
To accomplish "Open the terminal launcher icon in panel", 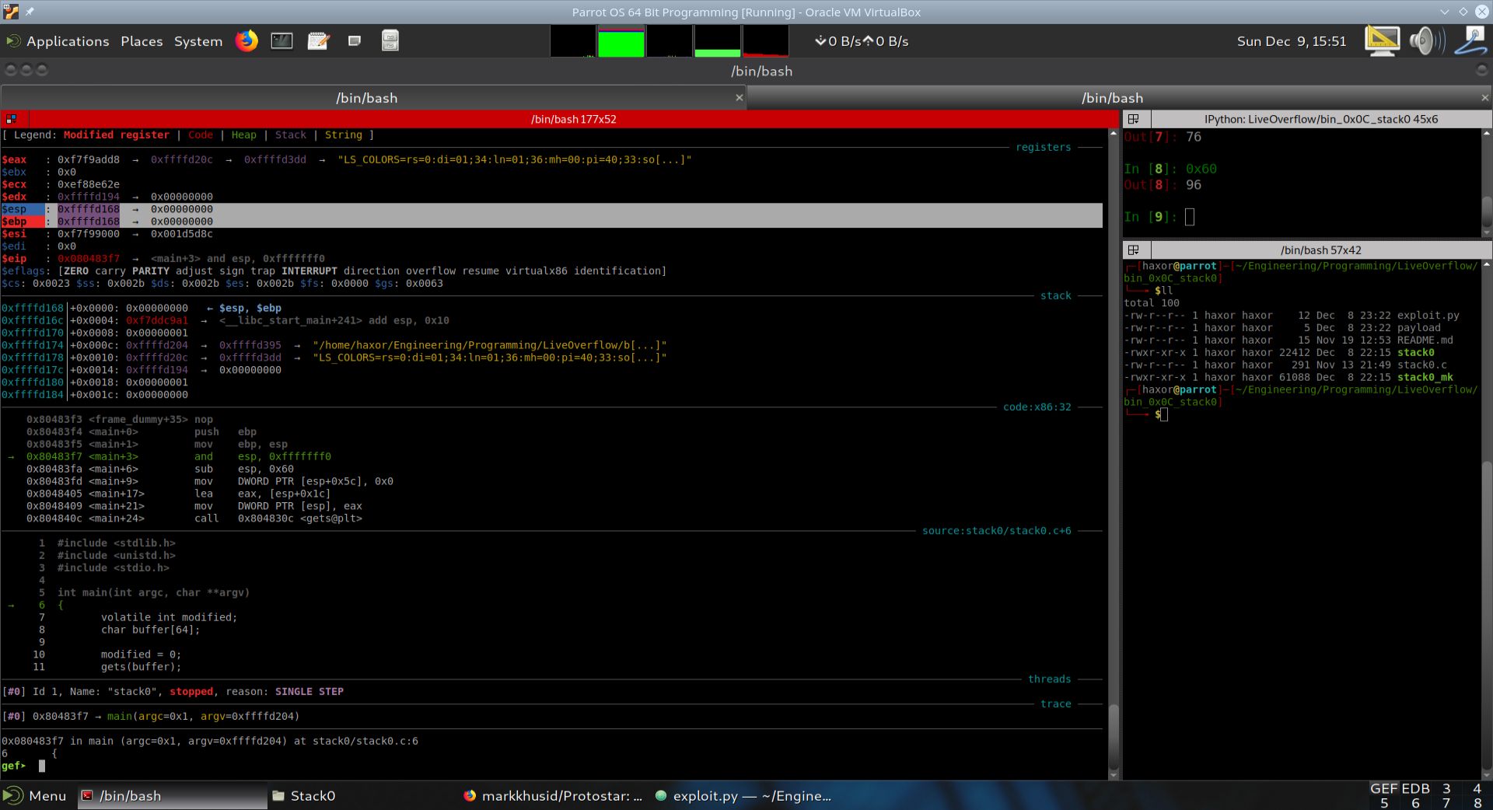I will coord(281,40).
